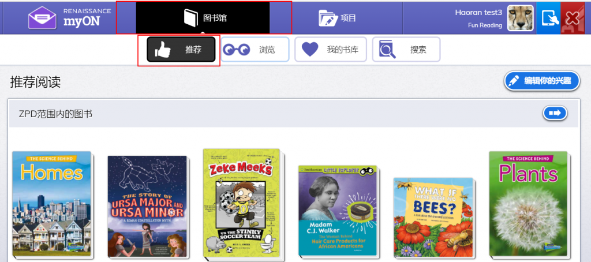
Task: Open 我的书库 my library tab
Action: (x=331, y=50)
